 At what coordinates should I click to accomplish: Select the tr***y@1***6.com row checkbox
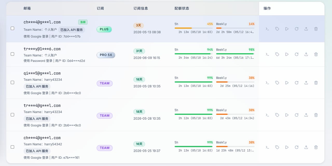click(x=12, y=54)
